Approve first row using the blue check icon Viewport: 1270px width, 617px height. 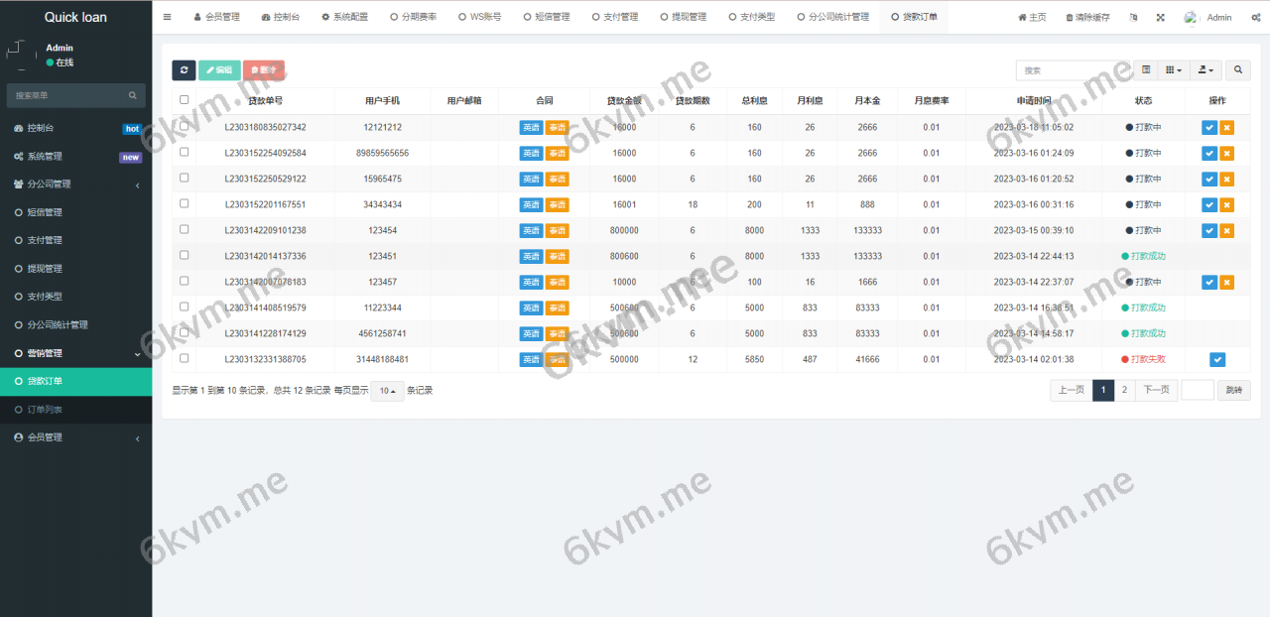[1209, 127]
